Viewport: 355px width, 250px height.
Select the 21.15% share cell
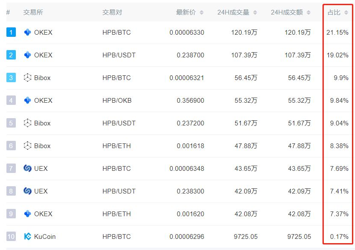tap(337, 32)
